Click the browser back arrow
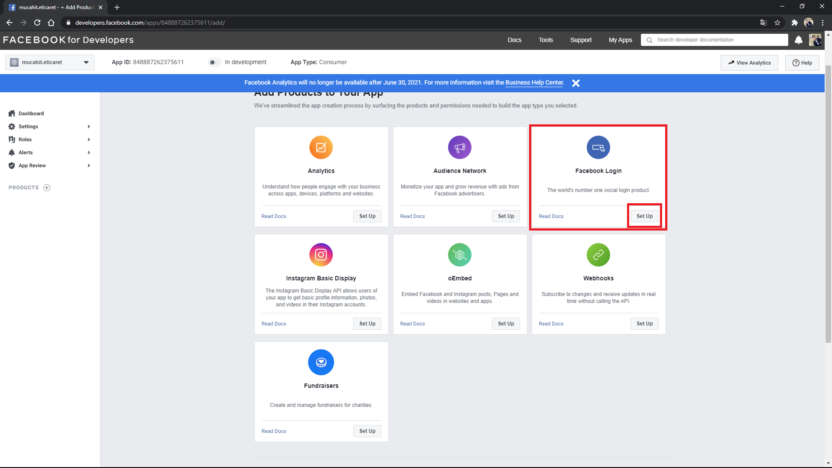 click(10, 23)
